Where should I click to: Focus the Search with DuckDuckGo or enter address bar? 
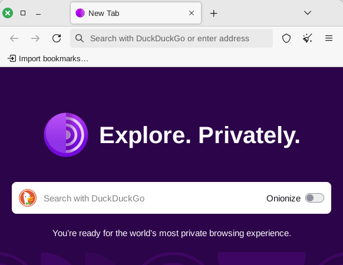tap(171, 38)
